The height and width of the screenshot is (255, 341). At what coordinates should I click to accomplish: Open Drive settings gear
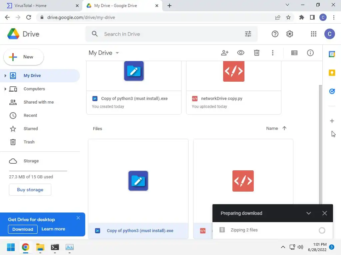tap(289, 34)
